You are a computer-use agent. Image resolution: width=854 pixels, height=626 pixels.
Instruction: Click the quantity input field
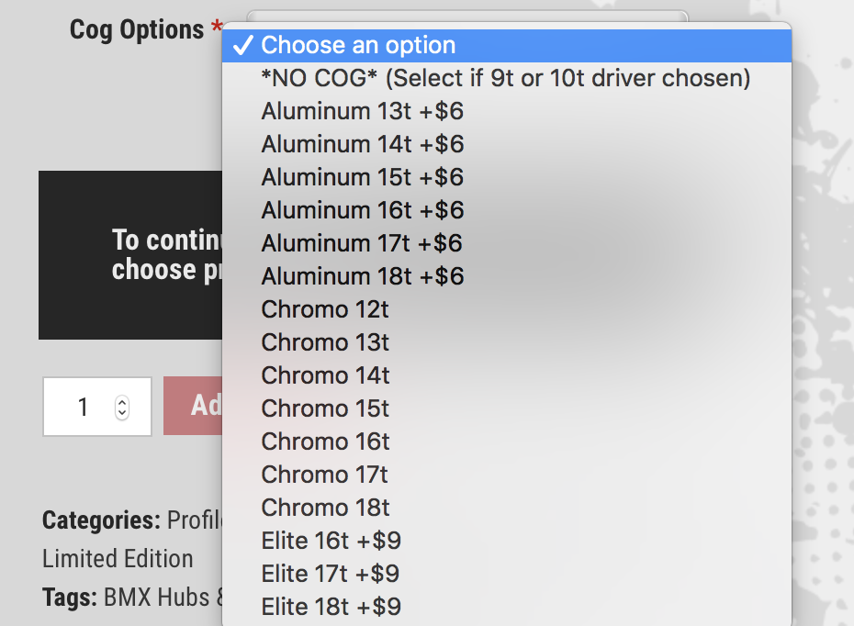click(x=83, y=408)
